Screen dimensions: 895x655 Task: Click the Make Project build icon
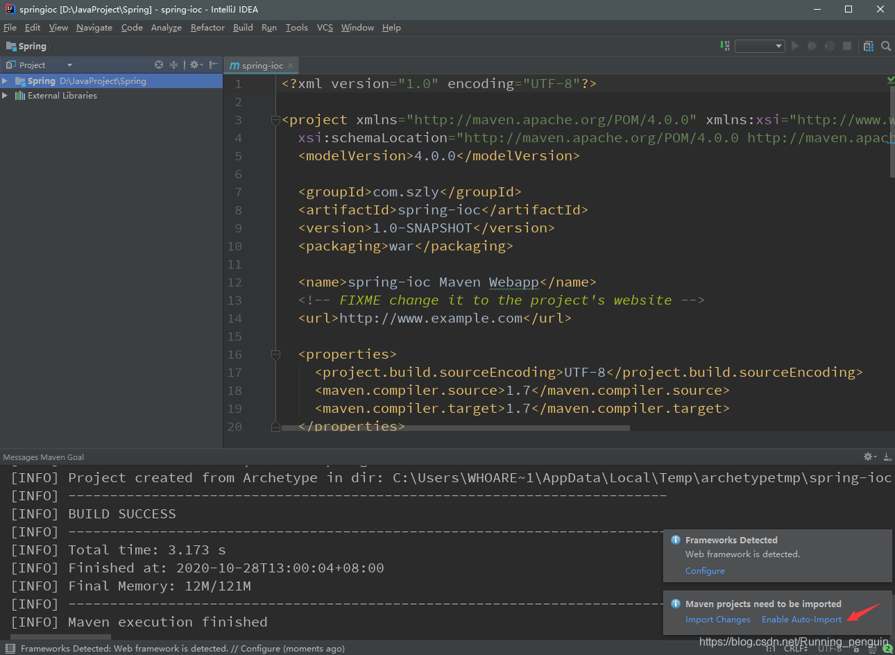(x=726, y=46)
